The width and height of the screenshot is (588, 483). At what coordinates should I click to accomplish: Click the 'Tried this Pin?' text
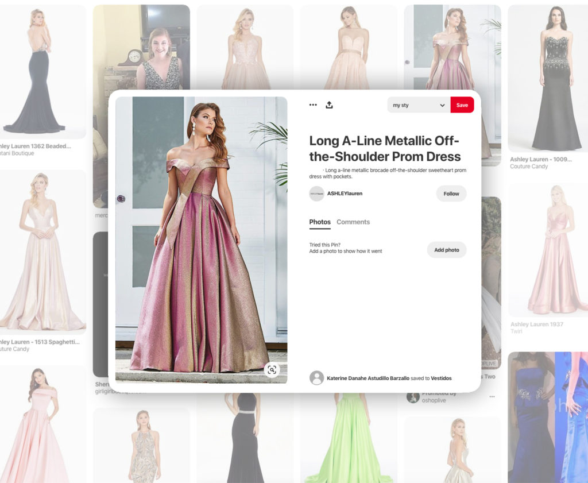325,245
